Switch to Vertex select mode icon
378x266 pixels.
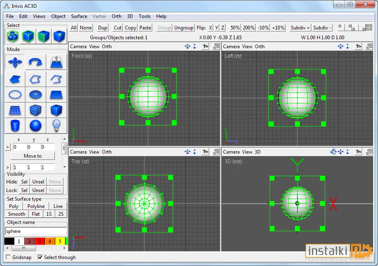pos(59,36)
